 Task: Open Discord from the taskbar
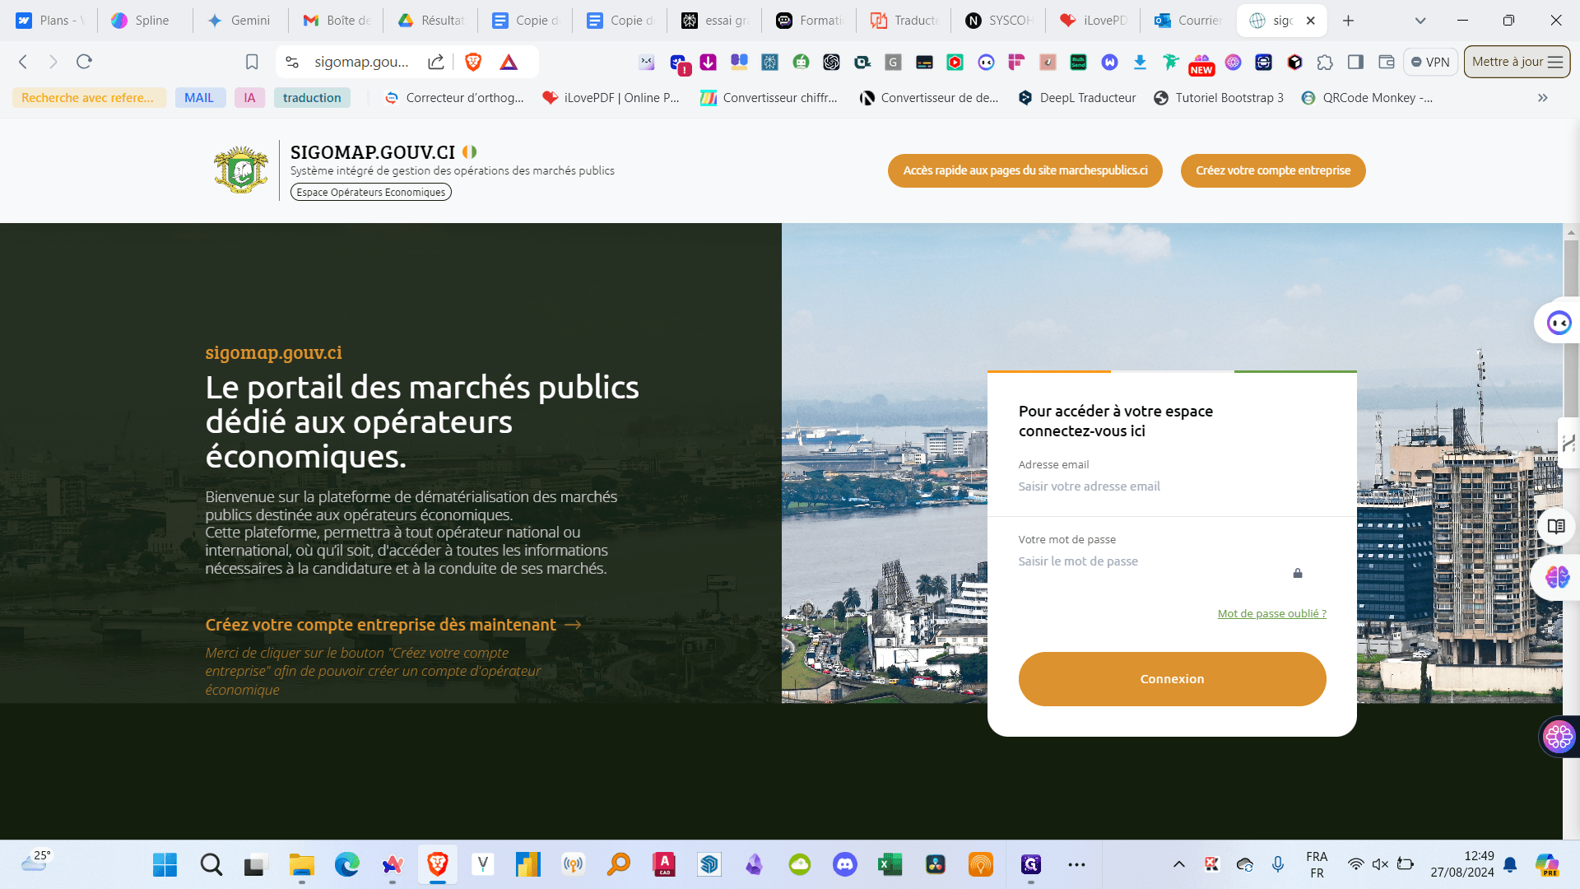coord(845,864)
